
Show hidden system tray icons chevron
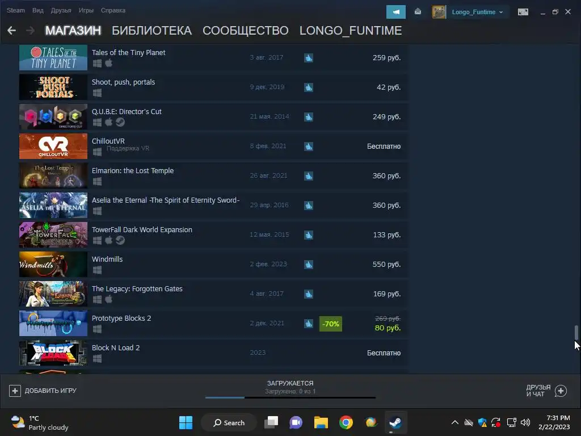(455, 422)
